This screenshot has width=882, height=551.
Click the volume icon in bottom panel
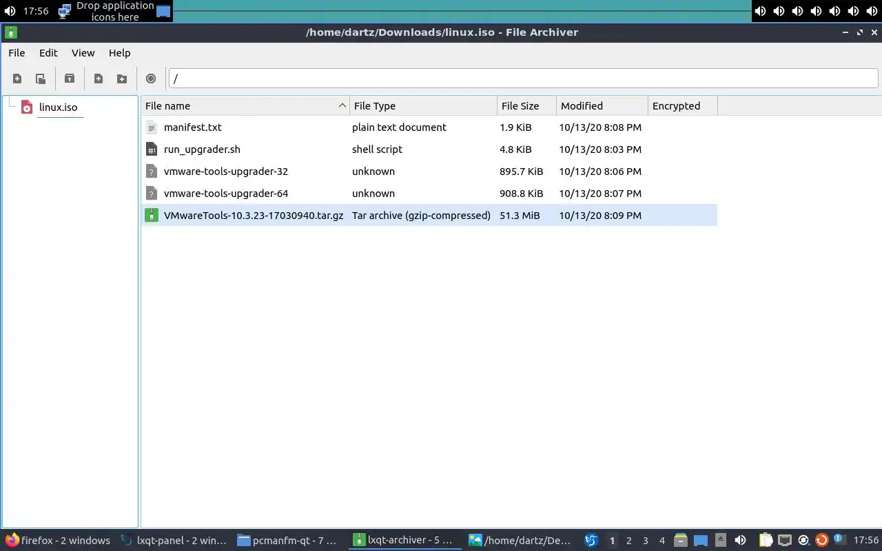[x=740, y=541]
